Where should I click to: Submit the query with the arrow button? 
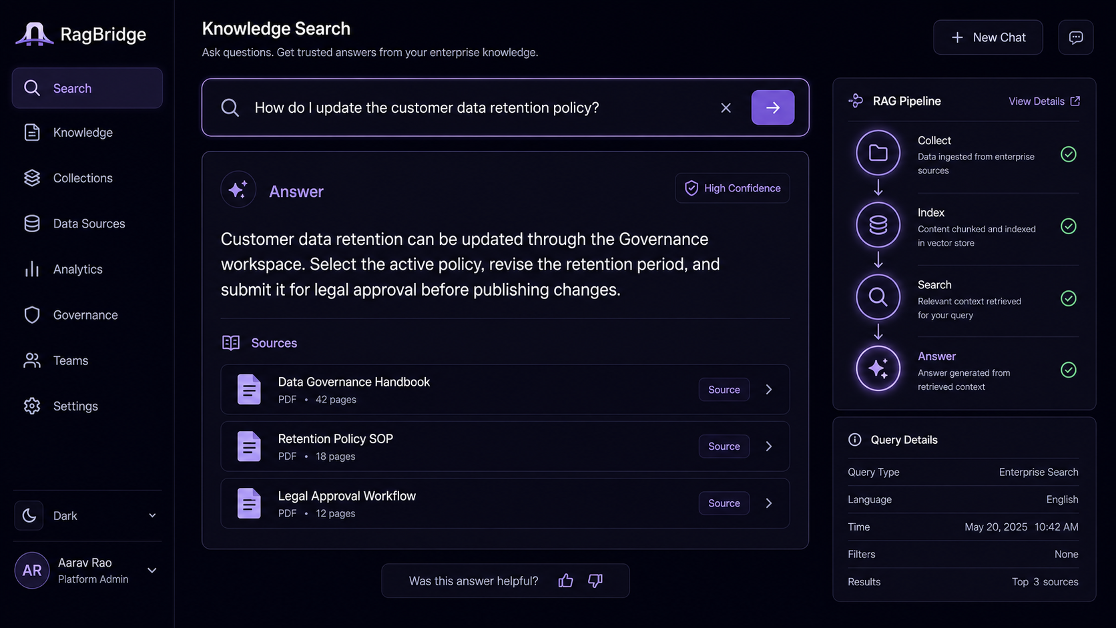(772, 107)
